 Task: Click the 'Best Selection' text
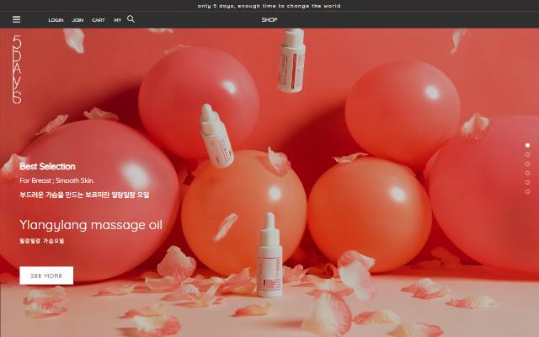[47, 167]
